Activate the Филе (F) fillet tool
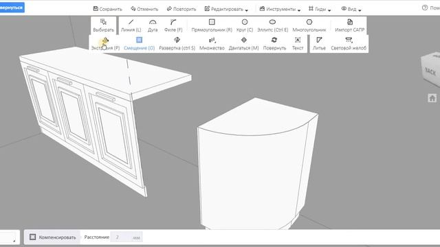440x247 pixels. (x=173, y=25)
